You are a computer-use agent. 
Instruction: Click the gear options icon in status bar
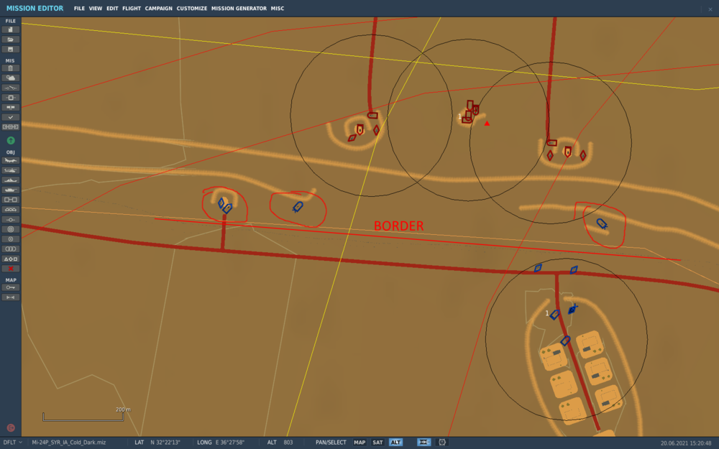pyautogui.click(x=442, y=442)
